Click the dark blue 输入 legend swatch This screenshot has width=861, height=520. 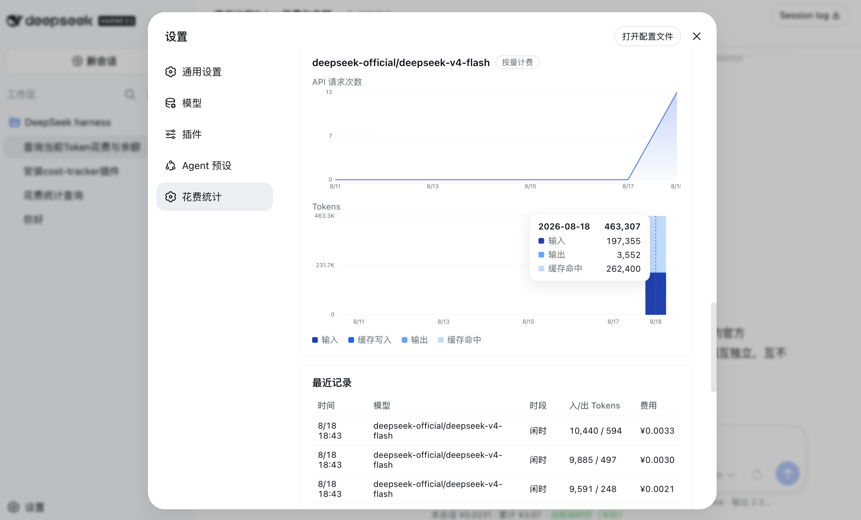(x=315, y=340)
